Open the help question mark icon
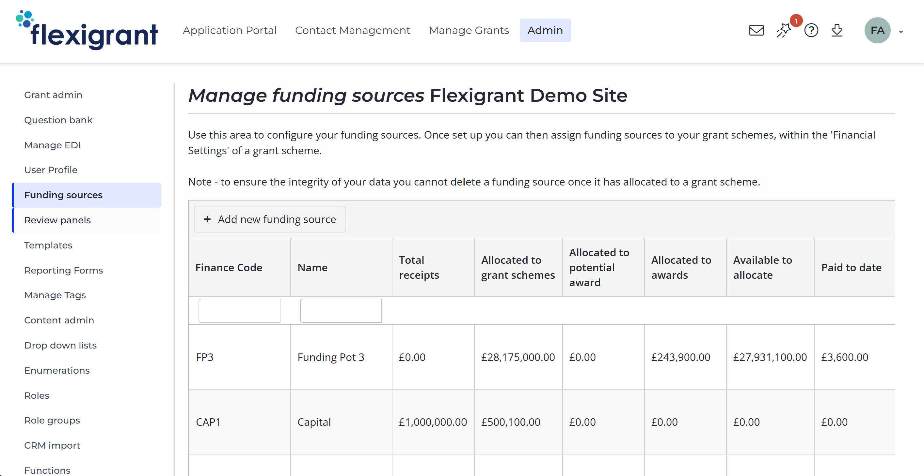This screenshot has width=924, height=476. (811, 30)
